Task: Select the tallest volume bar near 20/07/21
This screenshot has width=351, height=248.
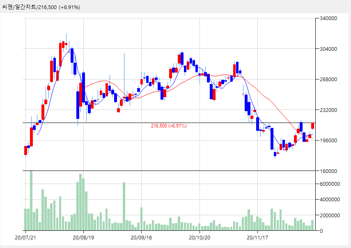Action: pyautogui.click(x=31, y=200)
